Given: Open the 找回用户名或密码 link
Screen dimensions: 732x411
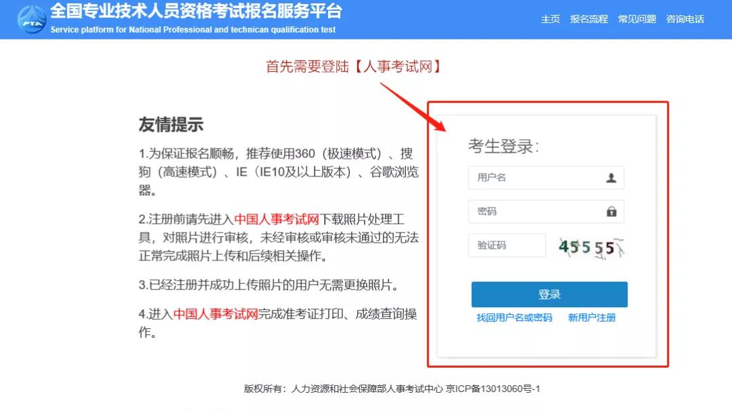Looking at the screenshot, I should (x=514, y=317).
